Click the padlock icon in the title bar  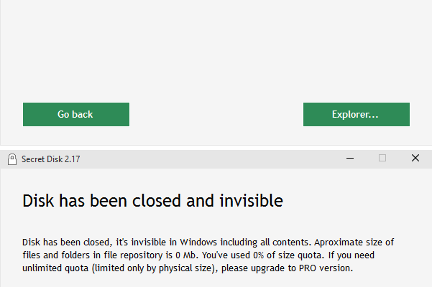pyautogui.click(x=12, y=159)
